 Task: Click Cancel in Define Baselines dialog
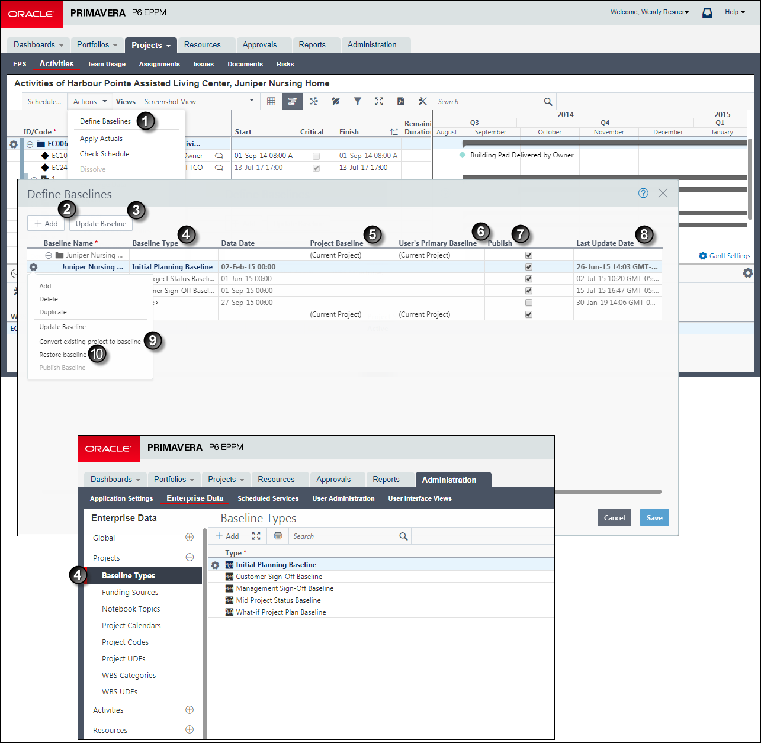pos(614,517)
